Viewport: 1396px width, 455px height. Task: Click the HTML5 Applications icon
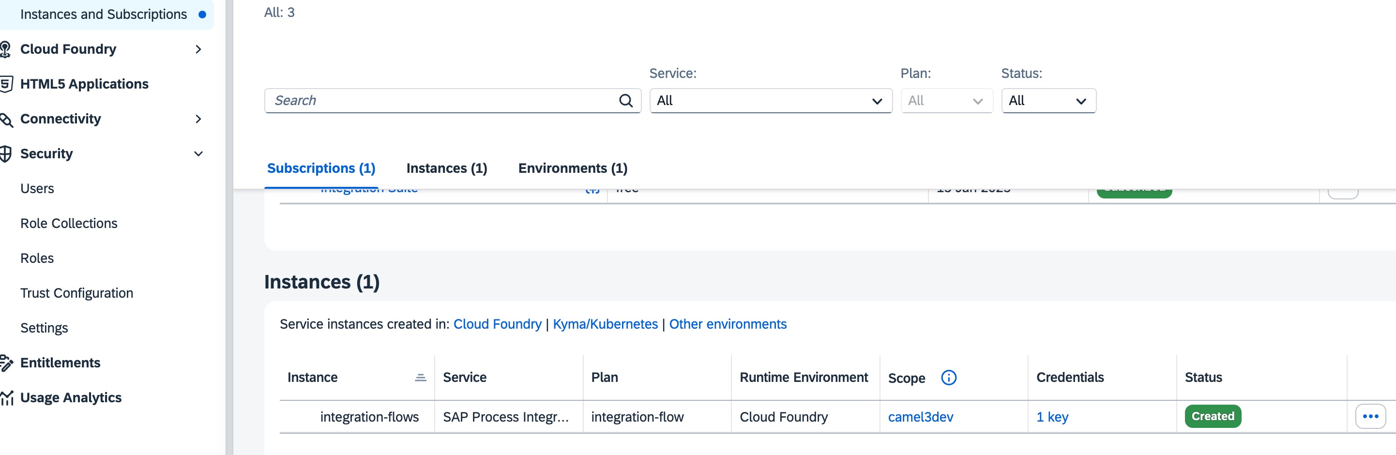click(6, 84)
